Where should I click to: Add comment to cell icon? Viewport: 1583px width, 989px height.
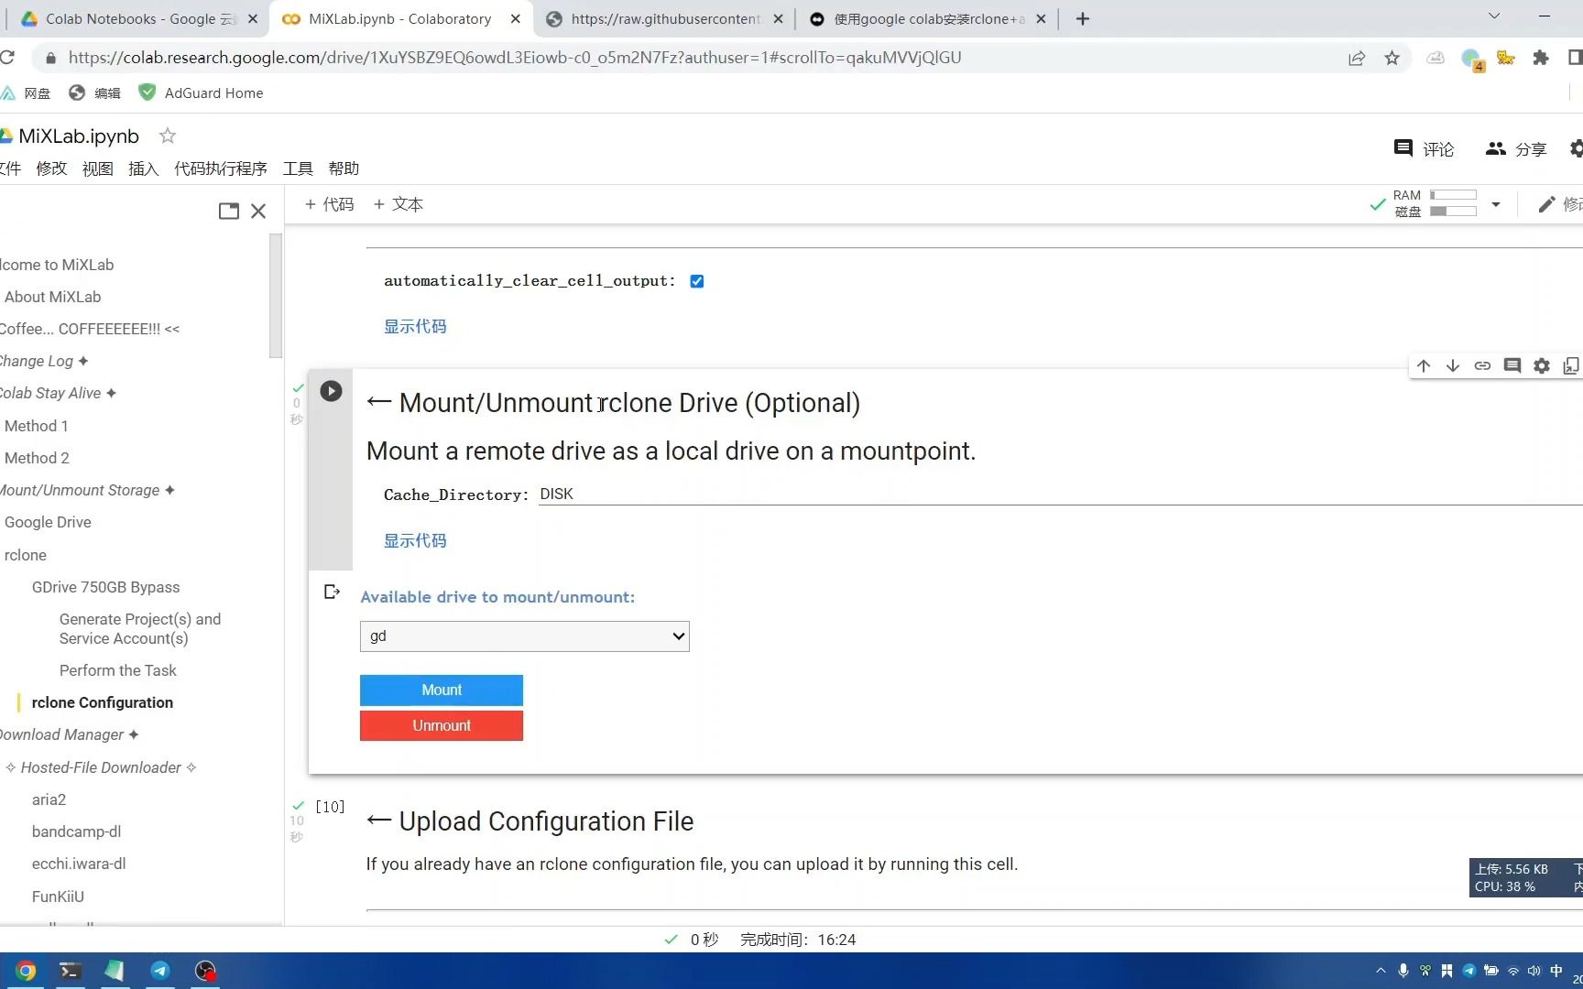1512,366
